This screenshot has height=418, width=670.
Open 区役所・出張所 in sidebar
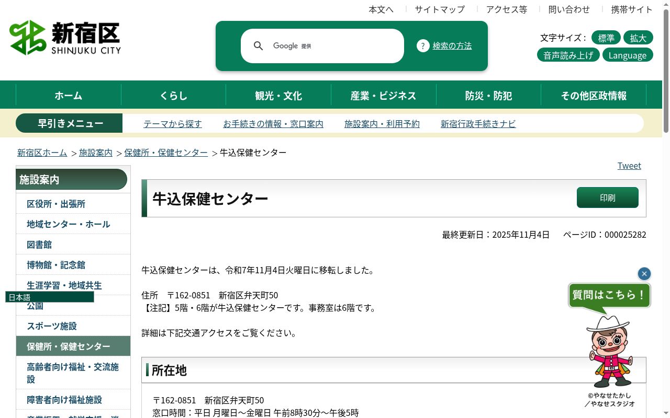(73, 204)
